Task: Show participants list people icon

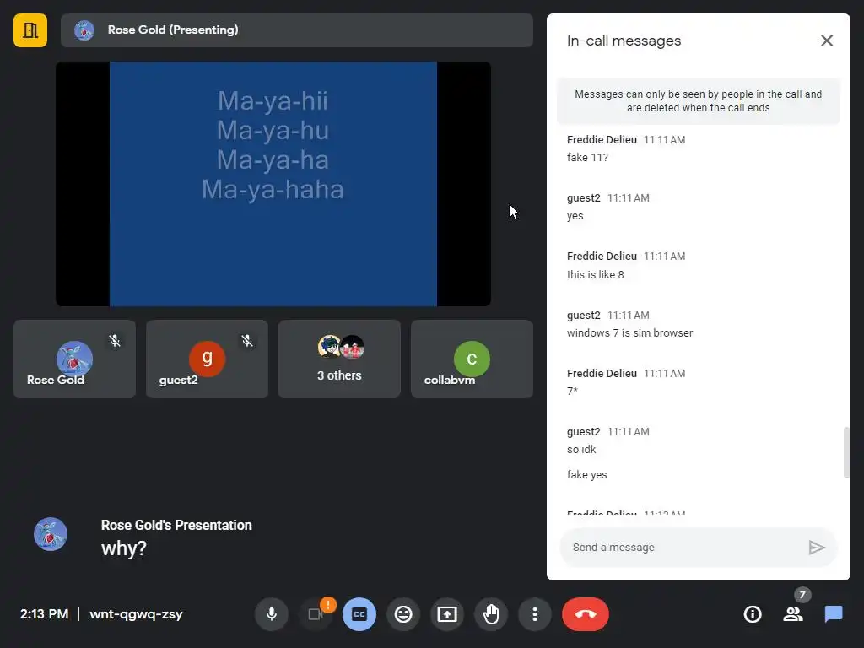Action: 793,614
